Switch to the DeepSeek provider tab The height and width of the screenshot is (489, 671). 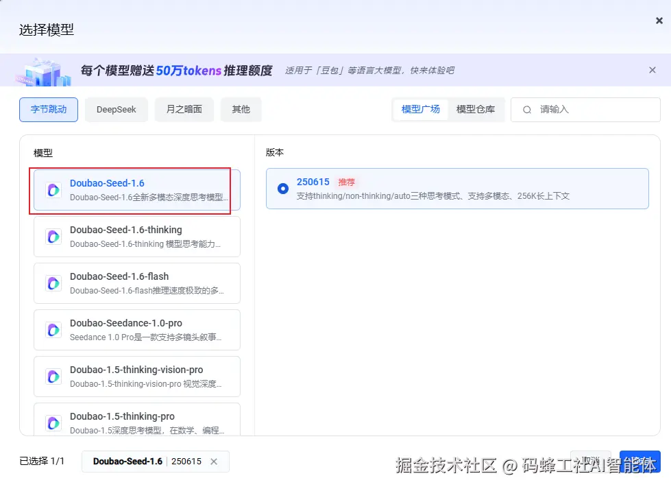117,110
